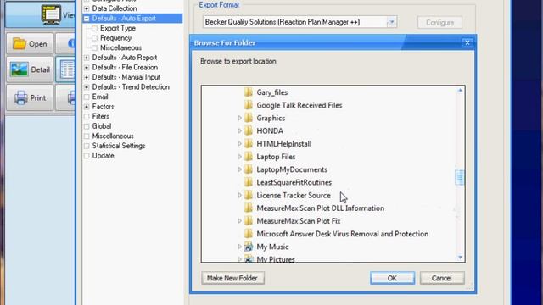The image size is (543, 305).
Task: Close the Browse For Folder dialog
Action: pos(467,42)
